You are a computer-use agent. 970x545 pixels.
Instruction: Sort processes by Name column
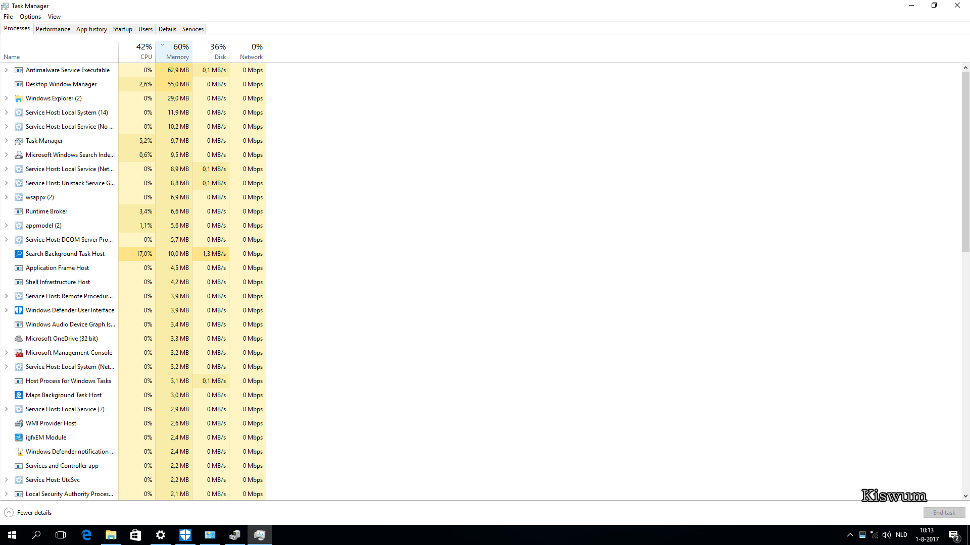(x=59, y=51)
